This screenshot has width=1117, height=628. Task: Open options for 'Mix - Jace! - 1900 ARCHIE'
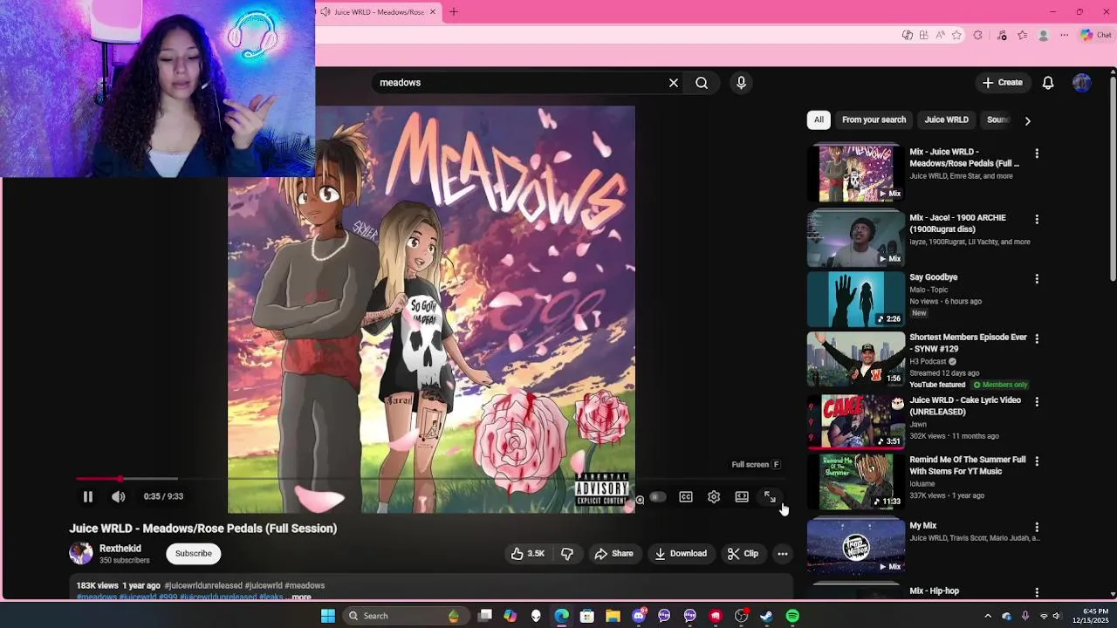click(x=1037, y=220)
